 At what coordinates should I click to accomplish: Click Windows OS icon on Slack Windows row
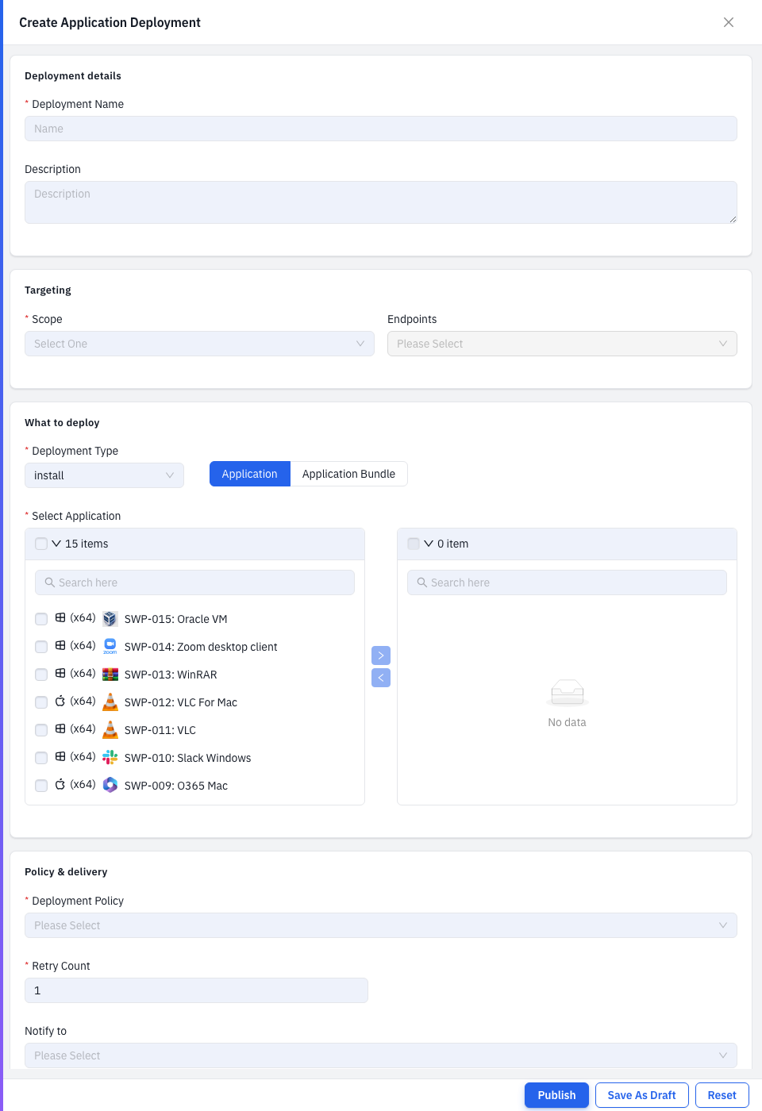click(x=60, y=756)
